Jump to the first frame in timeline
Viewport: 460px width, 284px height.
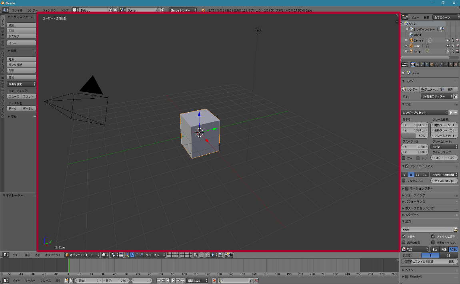point(159,281)
